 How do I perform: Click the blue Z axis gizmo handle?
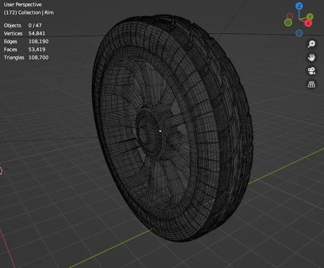point(299,6)
